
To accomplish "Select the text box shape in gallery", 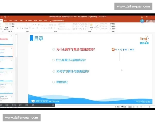I will pos(74,24).
